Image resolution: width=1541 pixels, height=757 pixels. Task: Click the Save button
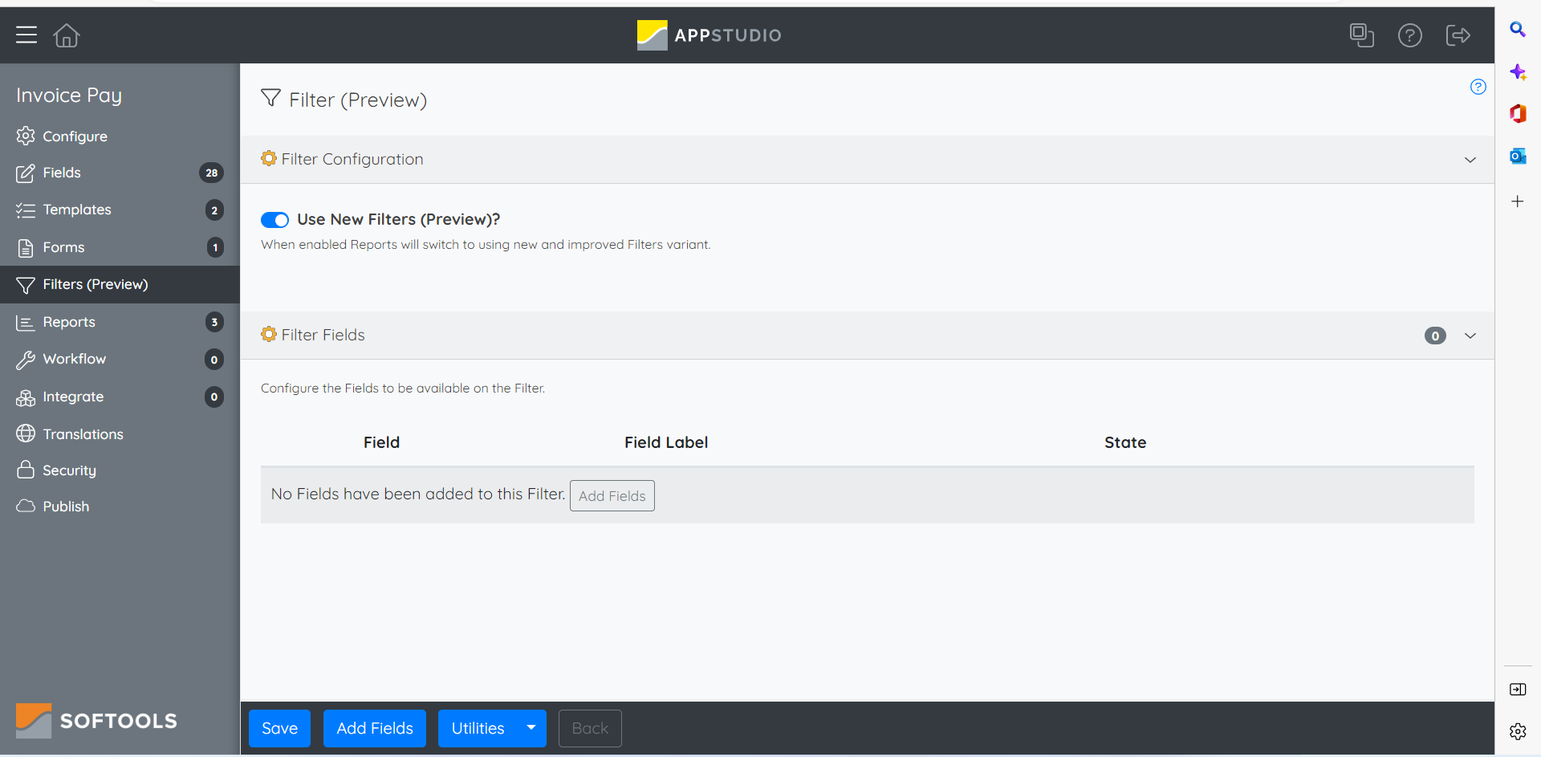click(279, 728)
